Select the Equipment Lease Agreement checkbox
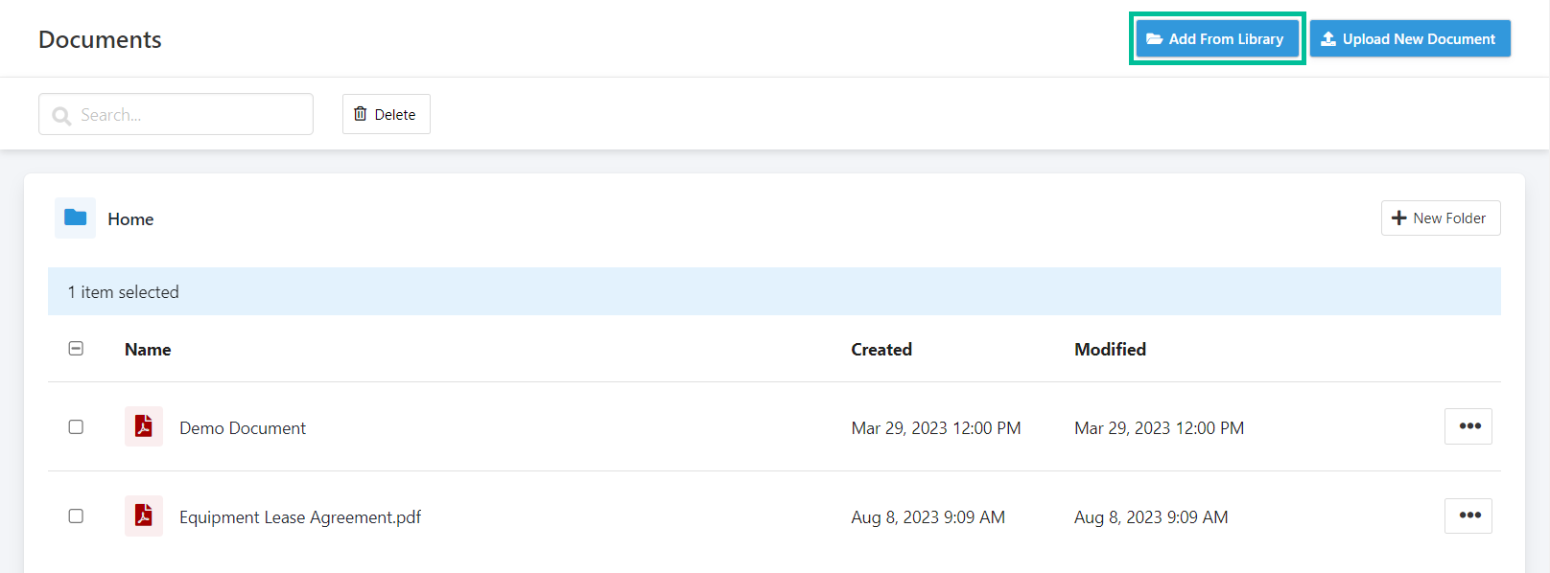The width and height of the screenshot is (1550, 573). coord(76,516)
